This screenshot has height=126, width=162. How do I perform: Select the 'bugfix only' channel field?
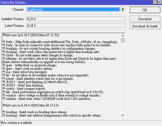click(73, 9)
